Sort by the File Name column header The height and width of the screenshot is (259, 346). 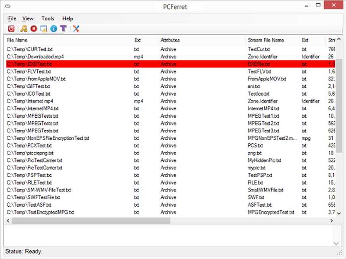(68, 40)
